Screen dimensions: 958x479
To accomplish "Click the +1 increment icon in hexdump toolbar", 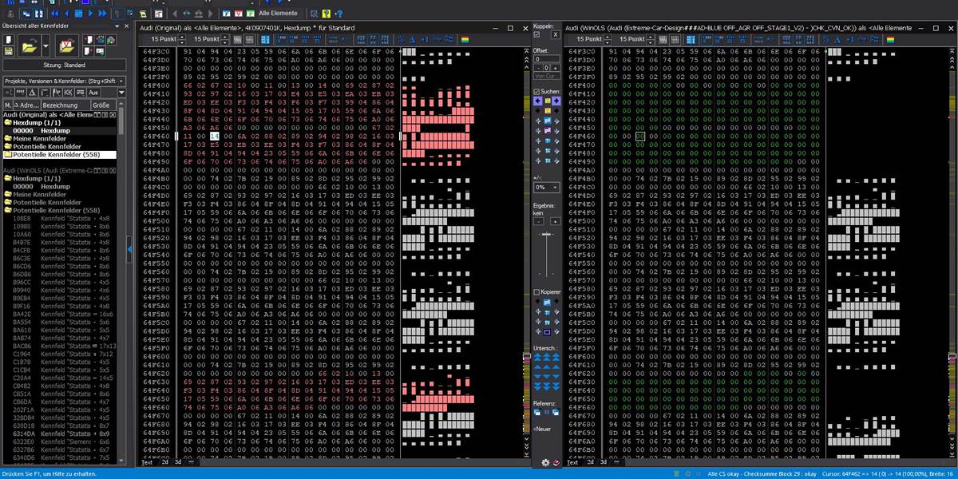I will tap(424, 40).
